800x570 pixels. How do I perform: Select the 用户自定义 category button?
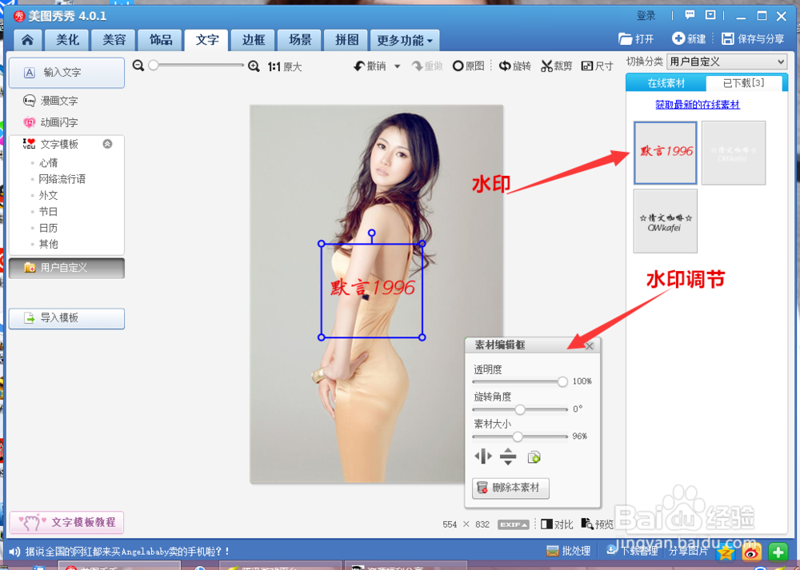tap(67, 268)
